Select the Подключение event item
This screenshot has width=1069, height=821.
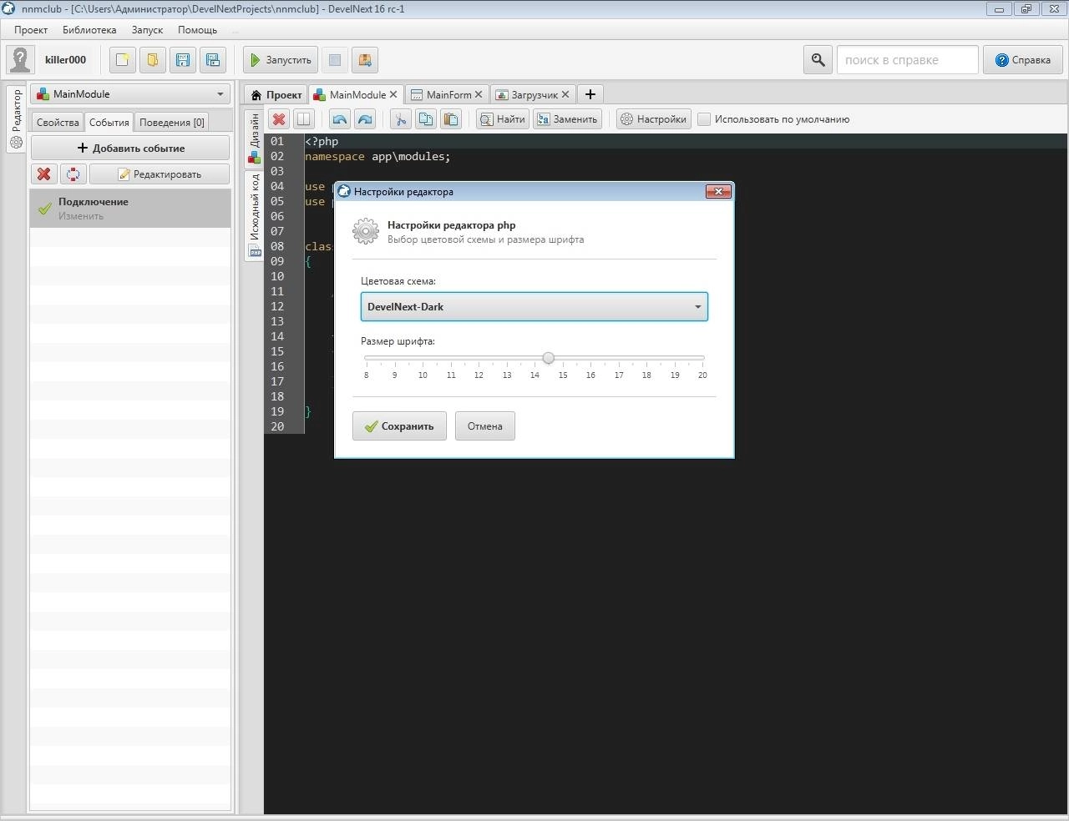coord(130,209)
